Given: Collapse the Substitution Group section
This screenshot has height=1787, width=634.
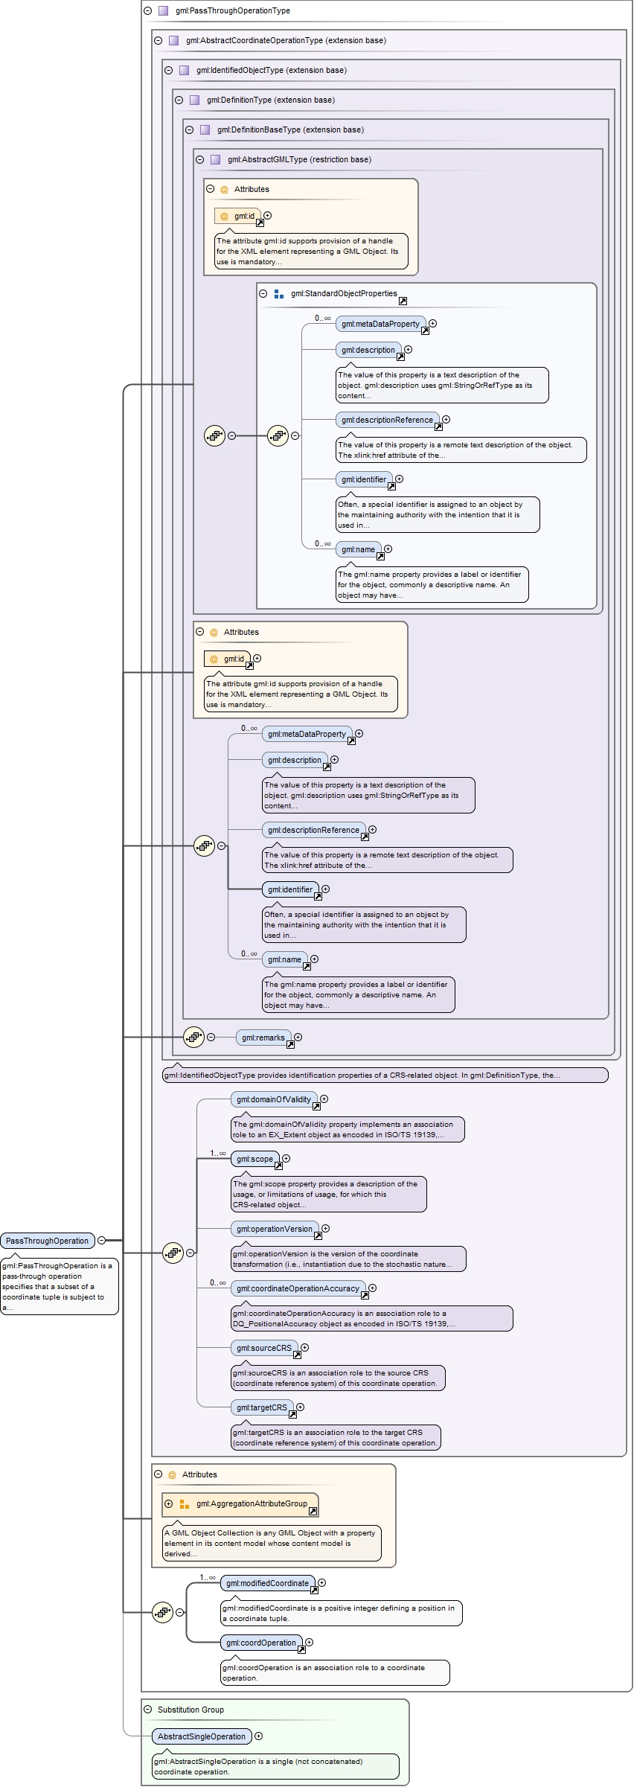Looking at the screenshot, I should point(147,1710).
